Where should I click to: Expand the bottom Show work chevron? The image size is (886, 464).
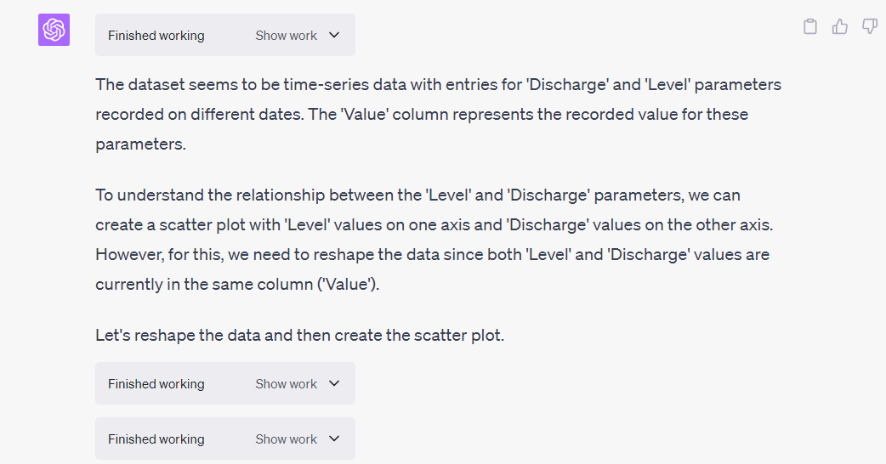(x=334, y=439)
